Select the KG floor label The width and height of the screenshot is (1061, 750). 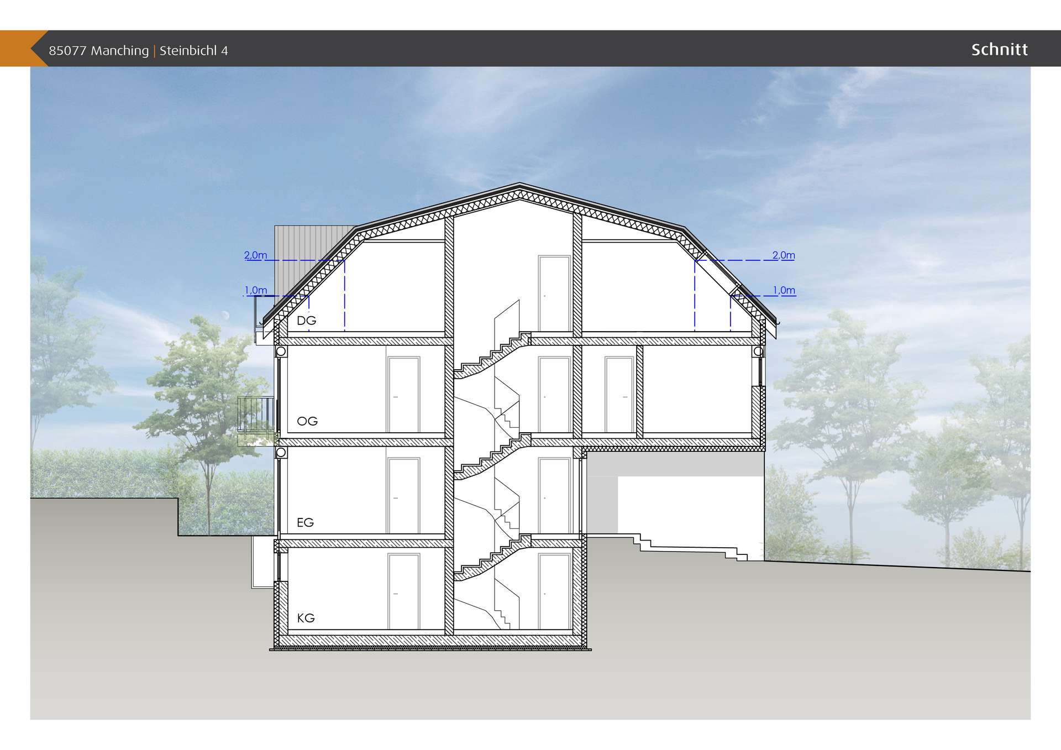click(306, 618)
